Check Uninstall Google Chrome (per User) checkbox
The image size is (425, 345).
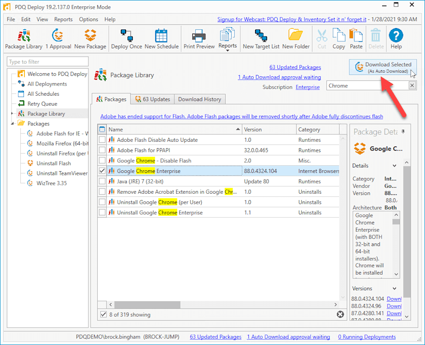coord(102,202)
